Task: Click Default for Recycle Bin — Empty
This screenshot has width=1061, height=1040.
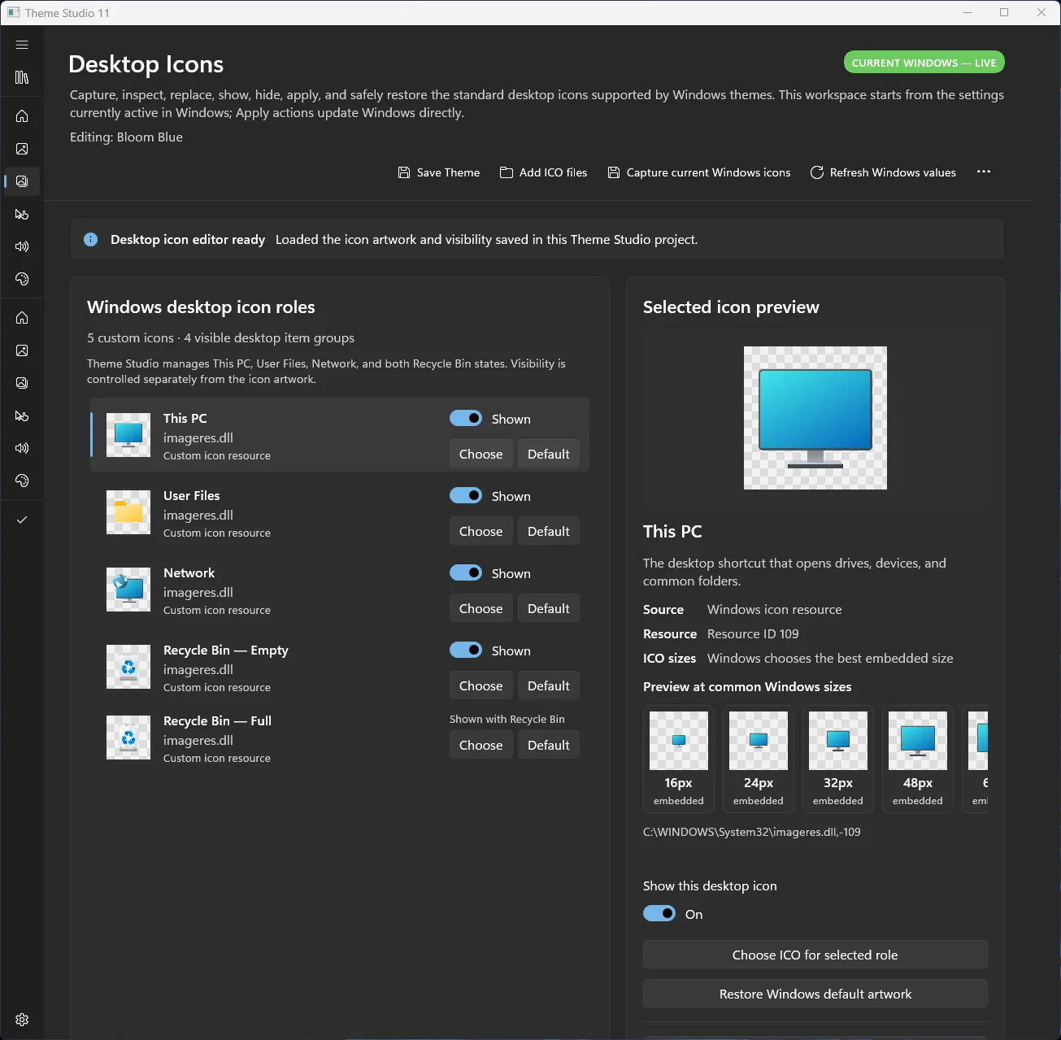Action: pos(549,685)
